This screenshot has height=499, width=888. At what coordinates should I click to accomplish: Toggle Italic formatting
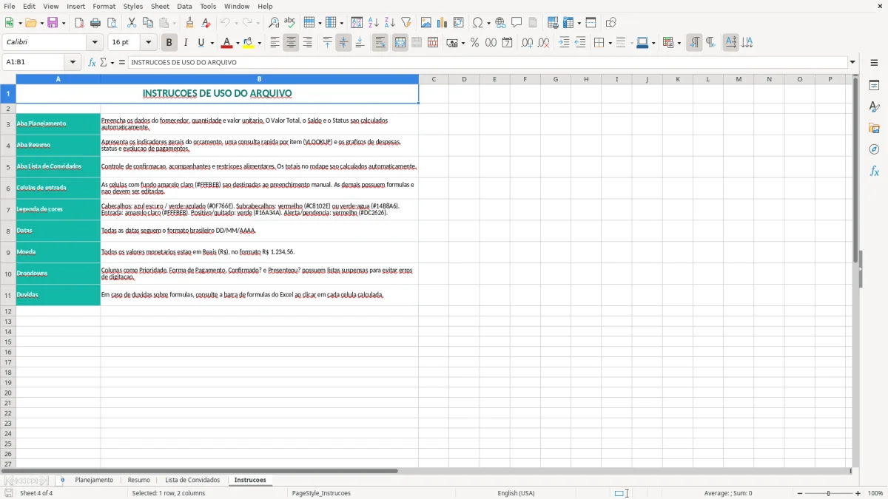(186, 43)
